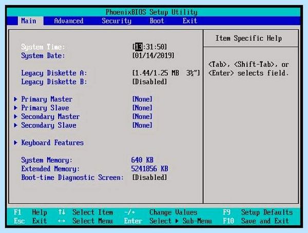Select the System Date value 01/14/2019
This screenshot has height=233, width=308.
tap(153, 56)
